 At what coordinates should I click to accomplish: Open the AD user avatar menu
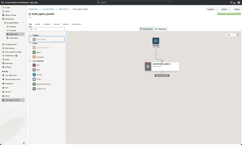tap(239, 3)
